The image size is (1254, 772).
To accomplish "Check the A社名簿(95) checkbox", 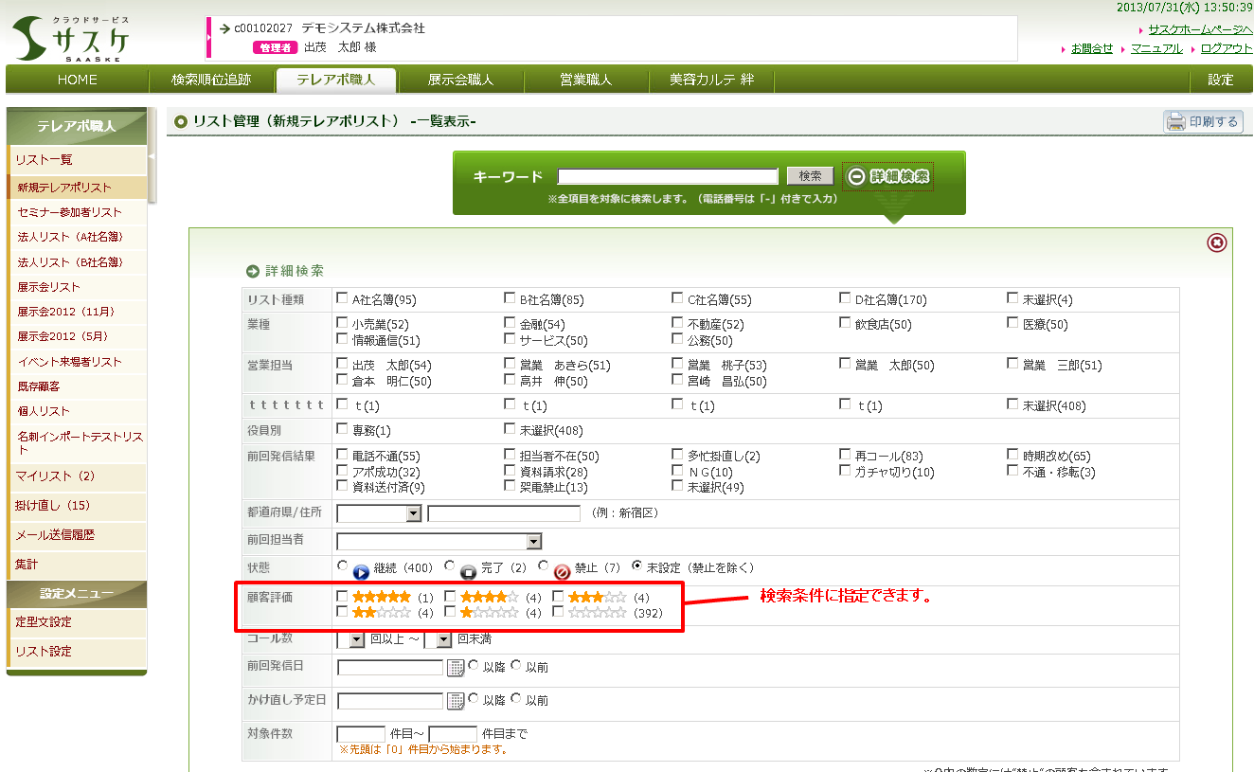I will (x=342, y=299).
